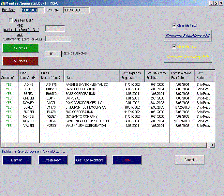
Task: Click the Dmas Item Vend# column header
Action: click(29, 76)
